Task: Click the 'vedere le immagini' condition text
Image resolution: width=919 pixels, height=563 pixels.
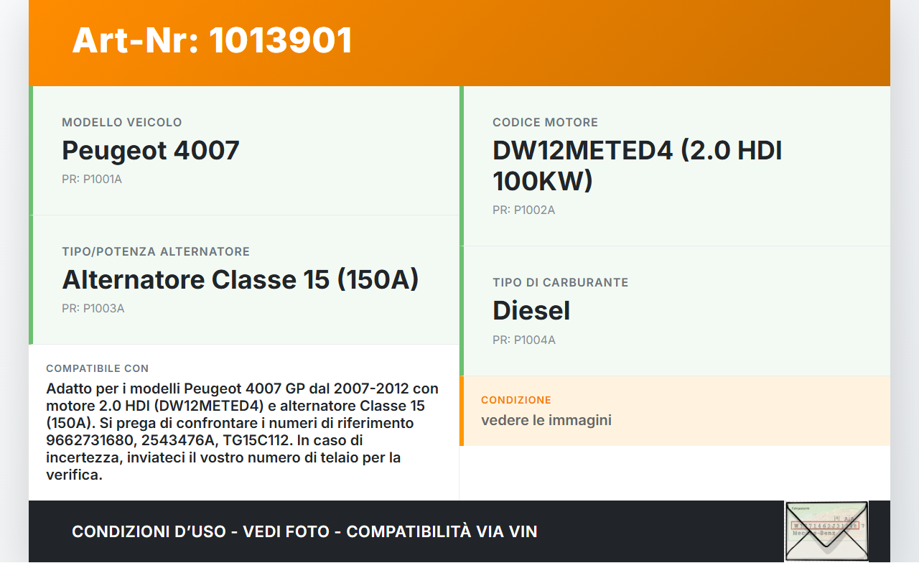Action: point(546,420)
